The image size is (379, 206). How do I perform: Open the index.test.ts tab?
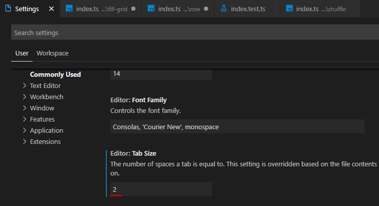247,9
